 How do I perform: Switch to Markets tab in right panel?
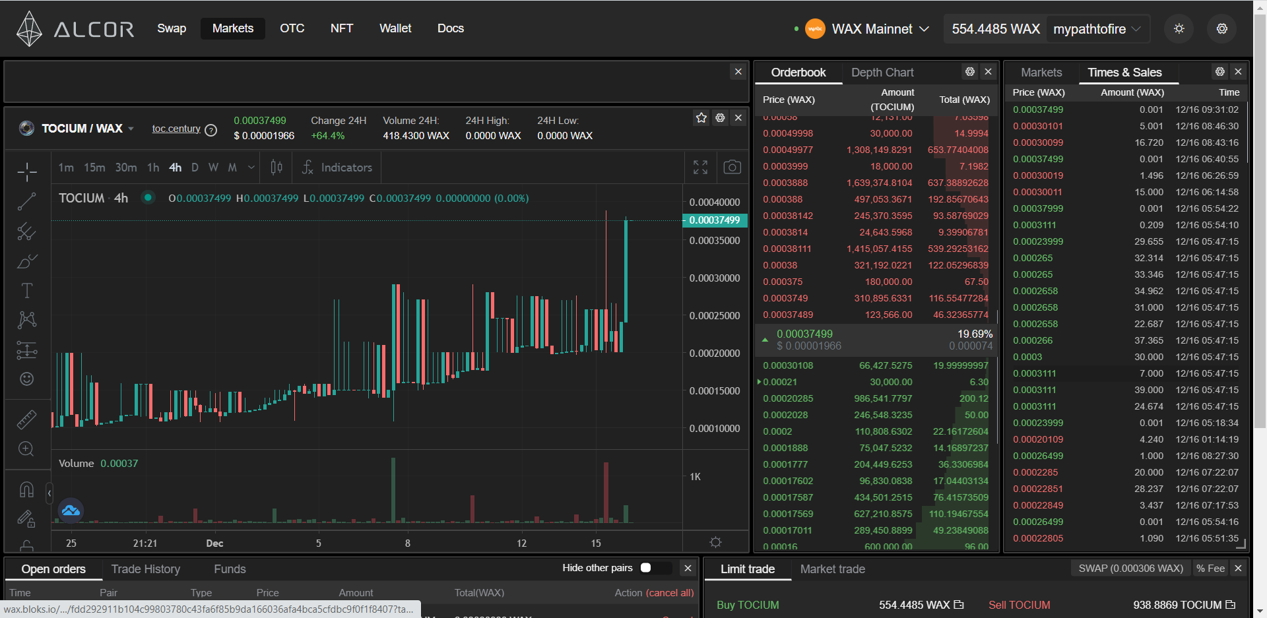(1041, 73)
